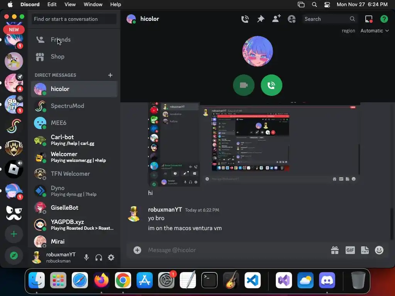The width and height of the screenshot is (395, 296).
Task: Open Terminal from the Dock
Action: coord(209,280)
